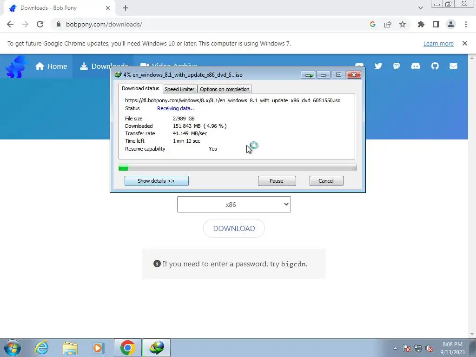Click page scrollbar up arrow
Image resolution: width=476 pixels, height=357 pixels.
(472, 58)
